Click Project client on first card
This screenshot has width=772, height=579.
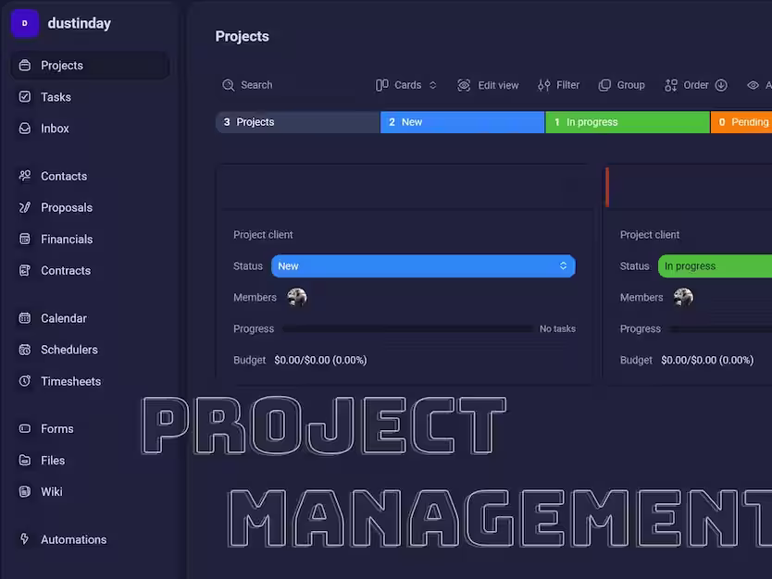tap(263, 235)
